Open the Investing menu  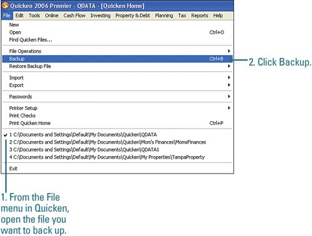[x=100, y=16]
